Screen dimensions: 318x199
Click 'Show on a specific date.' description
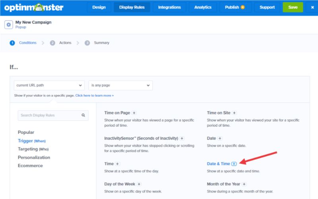click(226, 145)
